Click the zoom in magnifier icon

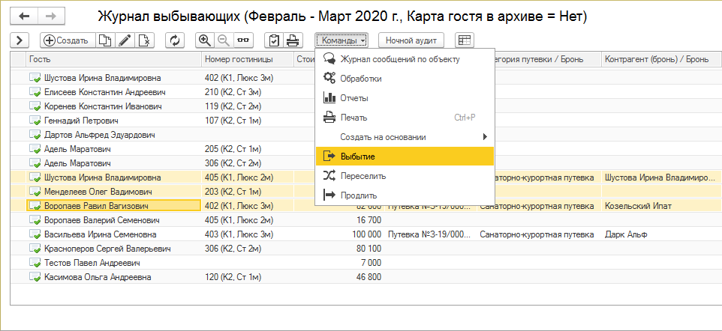(204, 40)
